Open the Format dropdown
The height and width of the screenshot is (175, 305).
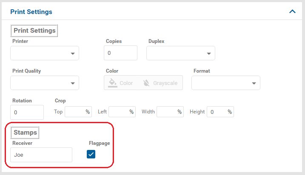(225, 83)
